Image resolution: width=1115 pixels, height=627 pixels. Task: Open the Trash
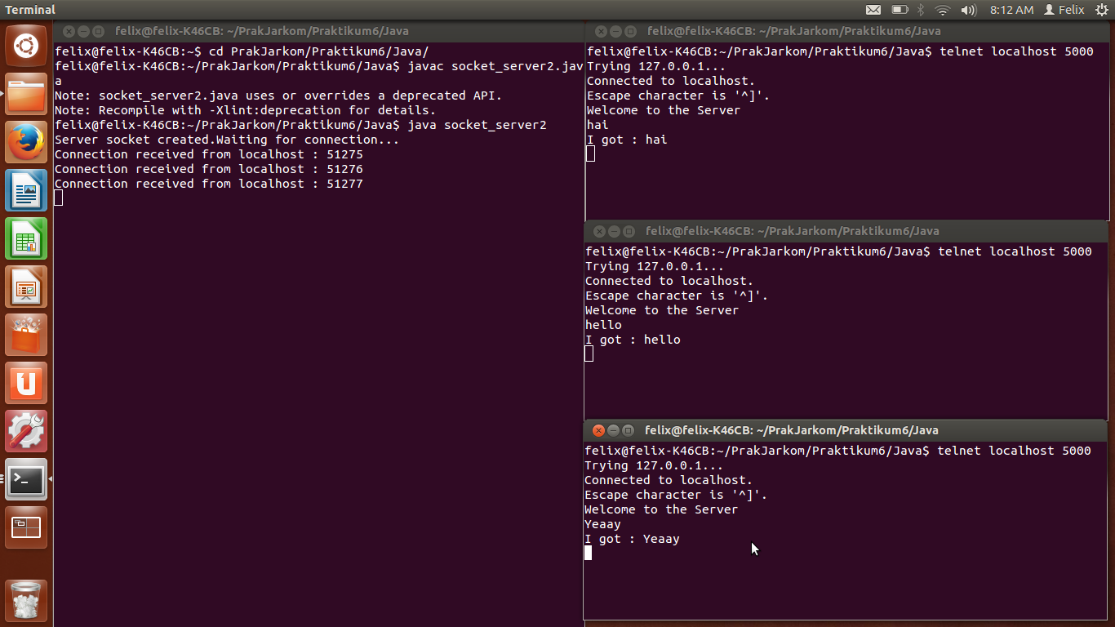26,601
